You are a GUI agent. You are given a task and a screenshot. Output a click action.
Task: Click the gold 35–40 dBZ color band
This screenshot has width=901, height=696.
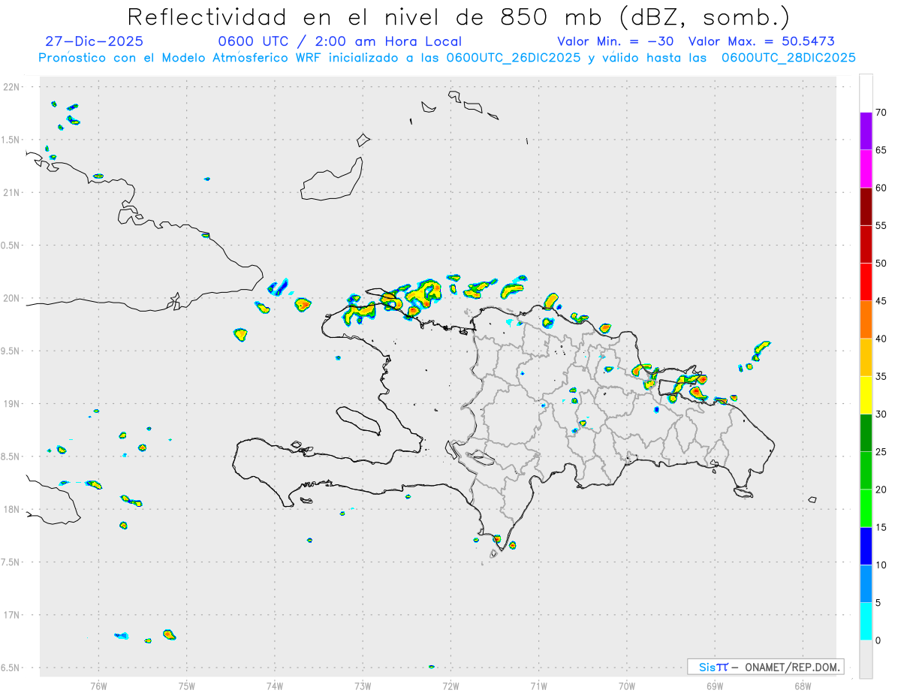pyautogui.click(x=866, y=357)
